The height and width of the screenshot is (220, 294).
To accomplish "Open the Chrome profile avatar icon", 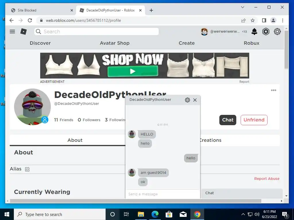I will pyautogui.click(x=273, y=20).
